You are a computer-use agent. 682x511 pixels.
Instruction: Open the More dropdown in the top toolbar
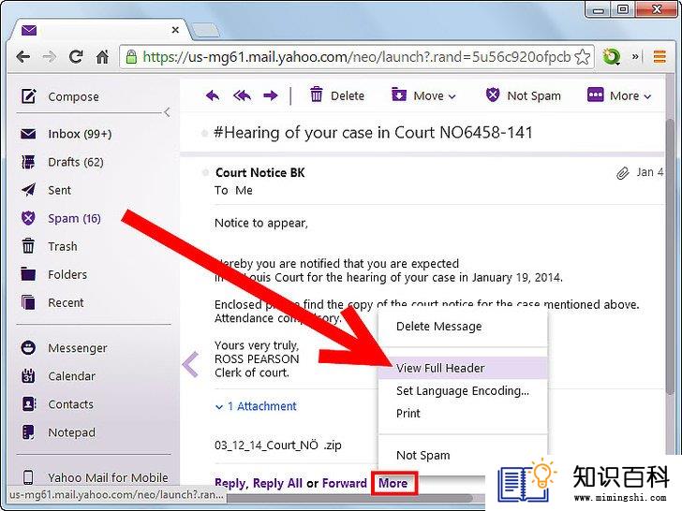(x=619, y=95)
